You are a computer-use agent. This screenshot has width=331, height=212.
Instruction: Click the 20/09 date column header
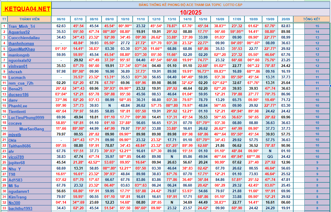point(286,19)
